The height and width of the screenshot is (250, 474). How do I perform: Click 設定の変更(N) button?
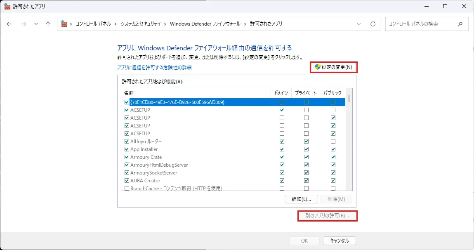pyautogui.click(x=334, y=67)
